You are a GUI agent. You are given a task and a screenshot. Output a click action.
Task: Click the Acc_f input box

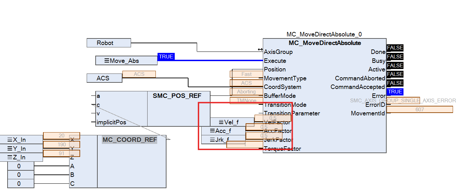click(223, 131)
